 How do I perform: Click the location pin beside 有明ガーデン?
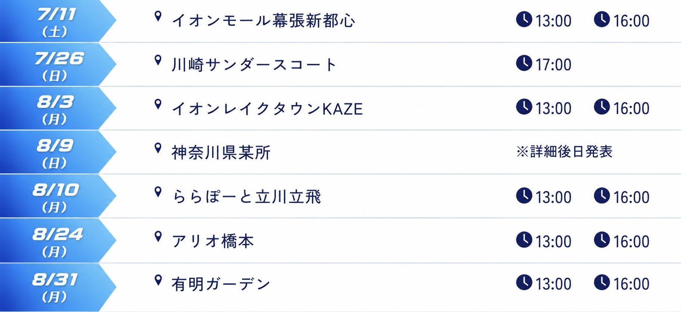158,280
